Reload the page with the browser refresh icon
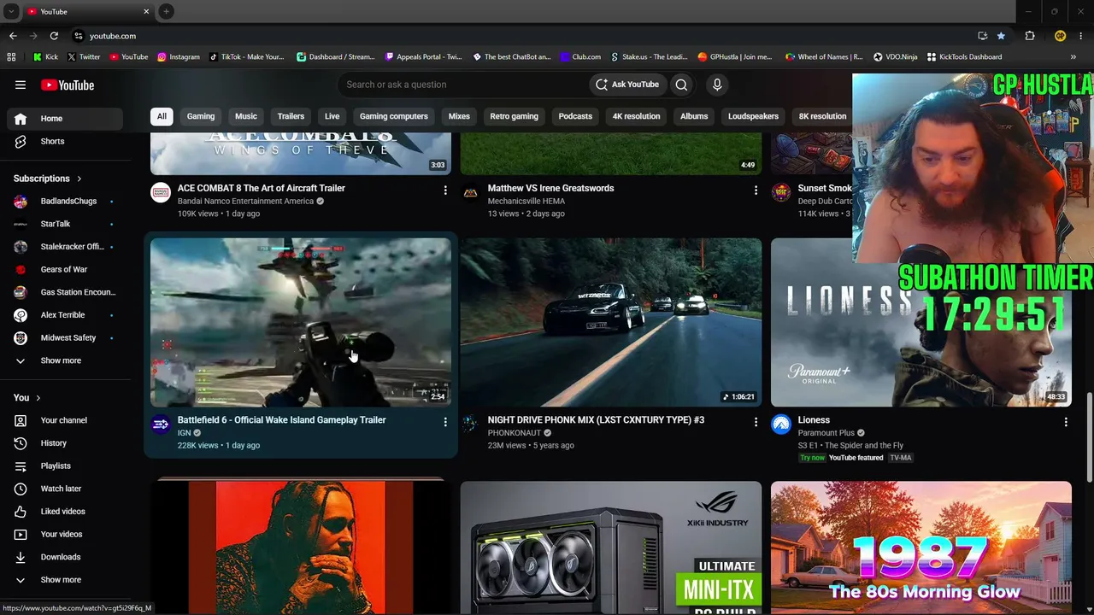 pyautogui.click(x=54, y=36)
